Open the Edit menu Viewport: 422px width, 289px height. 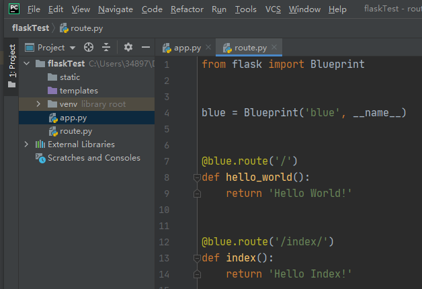(x=56, y=9)
